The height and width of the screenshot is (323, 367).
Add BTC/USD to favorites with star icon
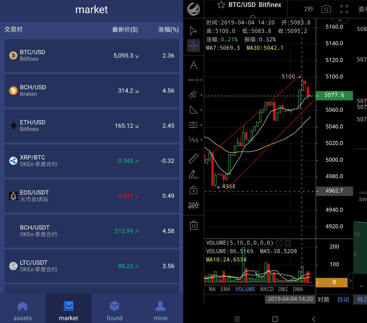click(x=221, y=5)
